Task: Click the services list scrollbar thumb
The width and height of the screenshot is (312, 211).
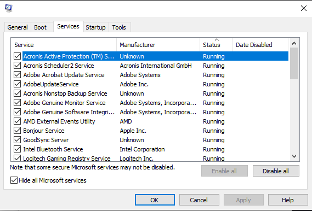Action: coord(294,63)
